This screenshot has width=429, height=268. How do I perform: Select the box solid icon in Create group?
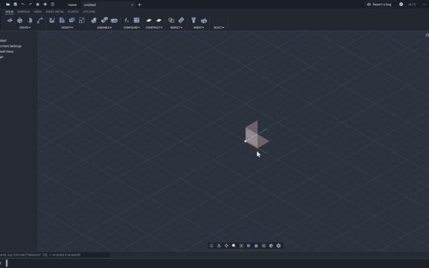19,20
